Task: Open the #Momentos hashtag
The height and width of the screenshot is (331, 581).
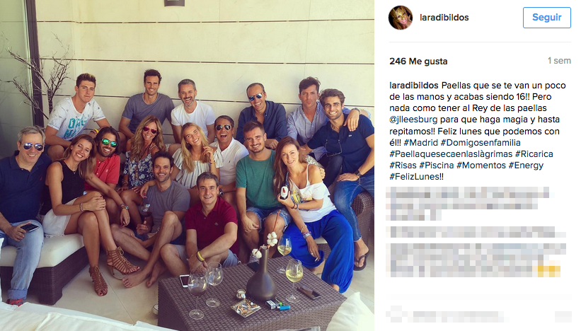Action: 481,165
